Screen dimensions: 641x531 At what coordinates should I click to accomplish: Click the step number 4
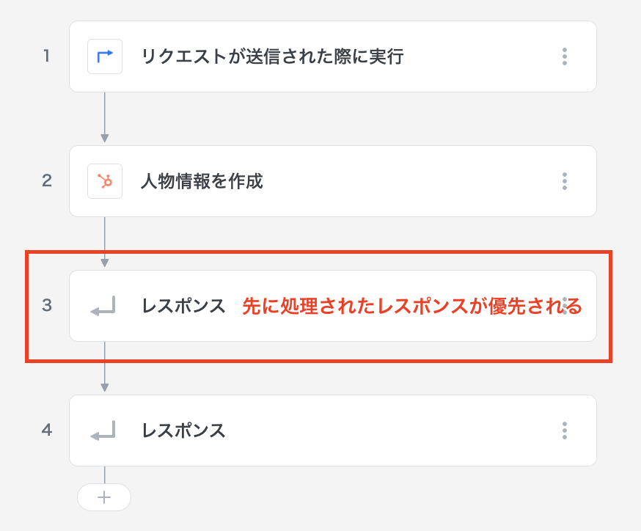[47, 431]
